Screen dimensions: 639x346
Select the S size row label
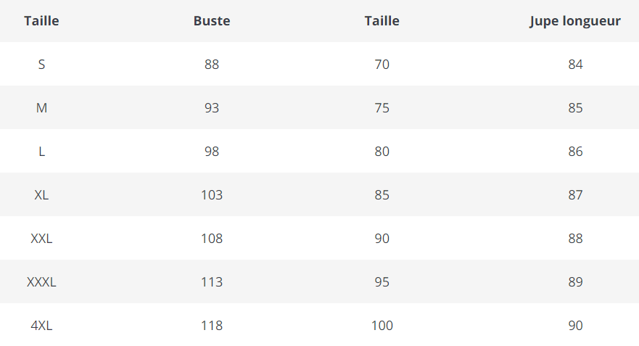pyautogui.click(x=41, y=65)
